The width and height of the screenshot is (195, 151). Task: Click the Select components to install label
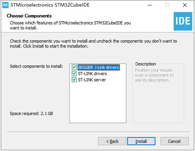coord(36,66)
